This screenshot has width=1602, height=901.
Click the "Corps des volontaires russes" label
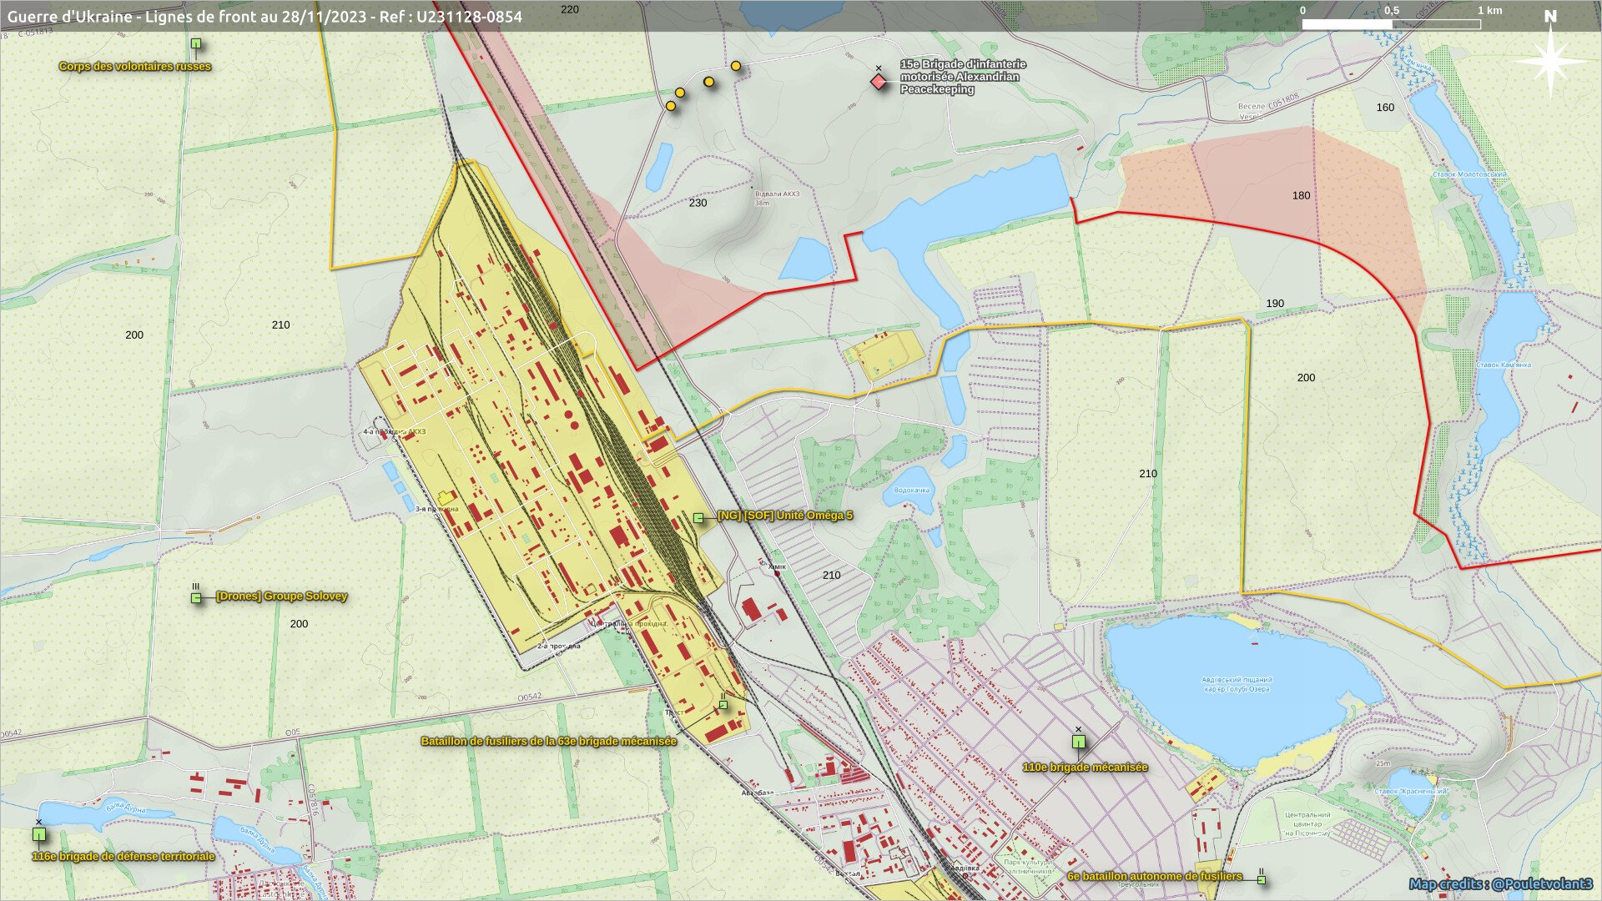[135, 66]
